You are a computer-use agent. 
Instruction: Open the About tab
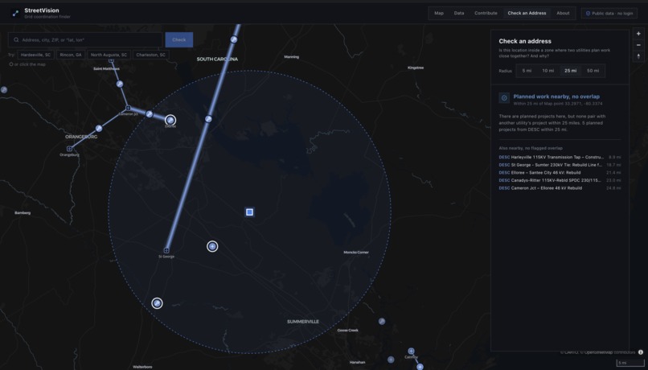[563, 13]
